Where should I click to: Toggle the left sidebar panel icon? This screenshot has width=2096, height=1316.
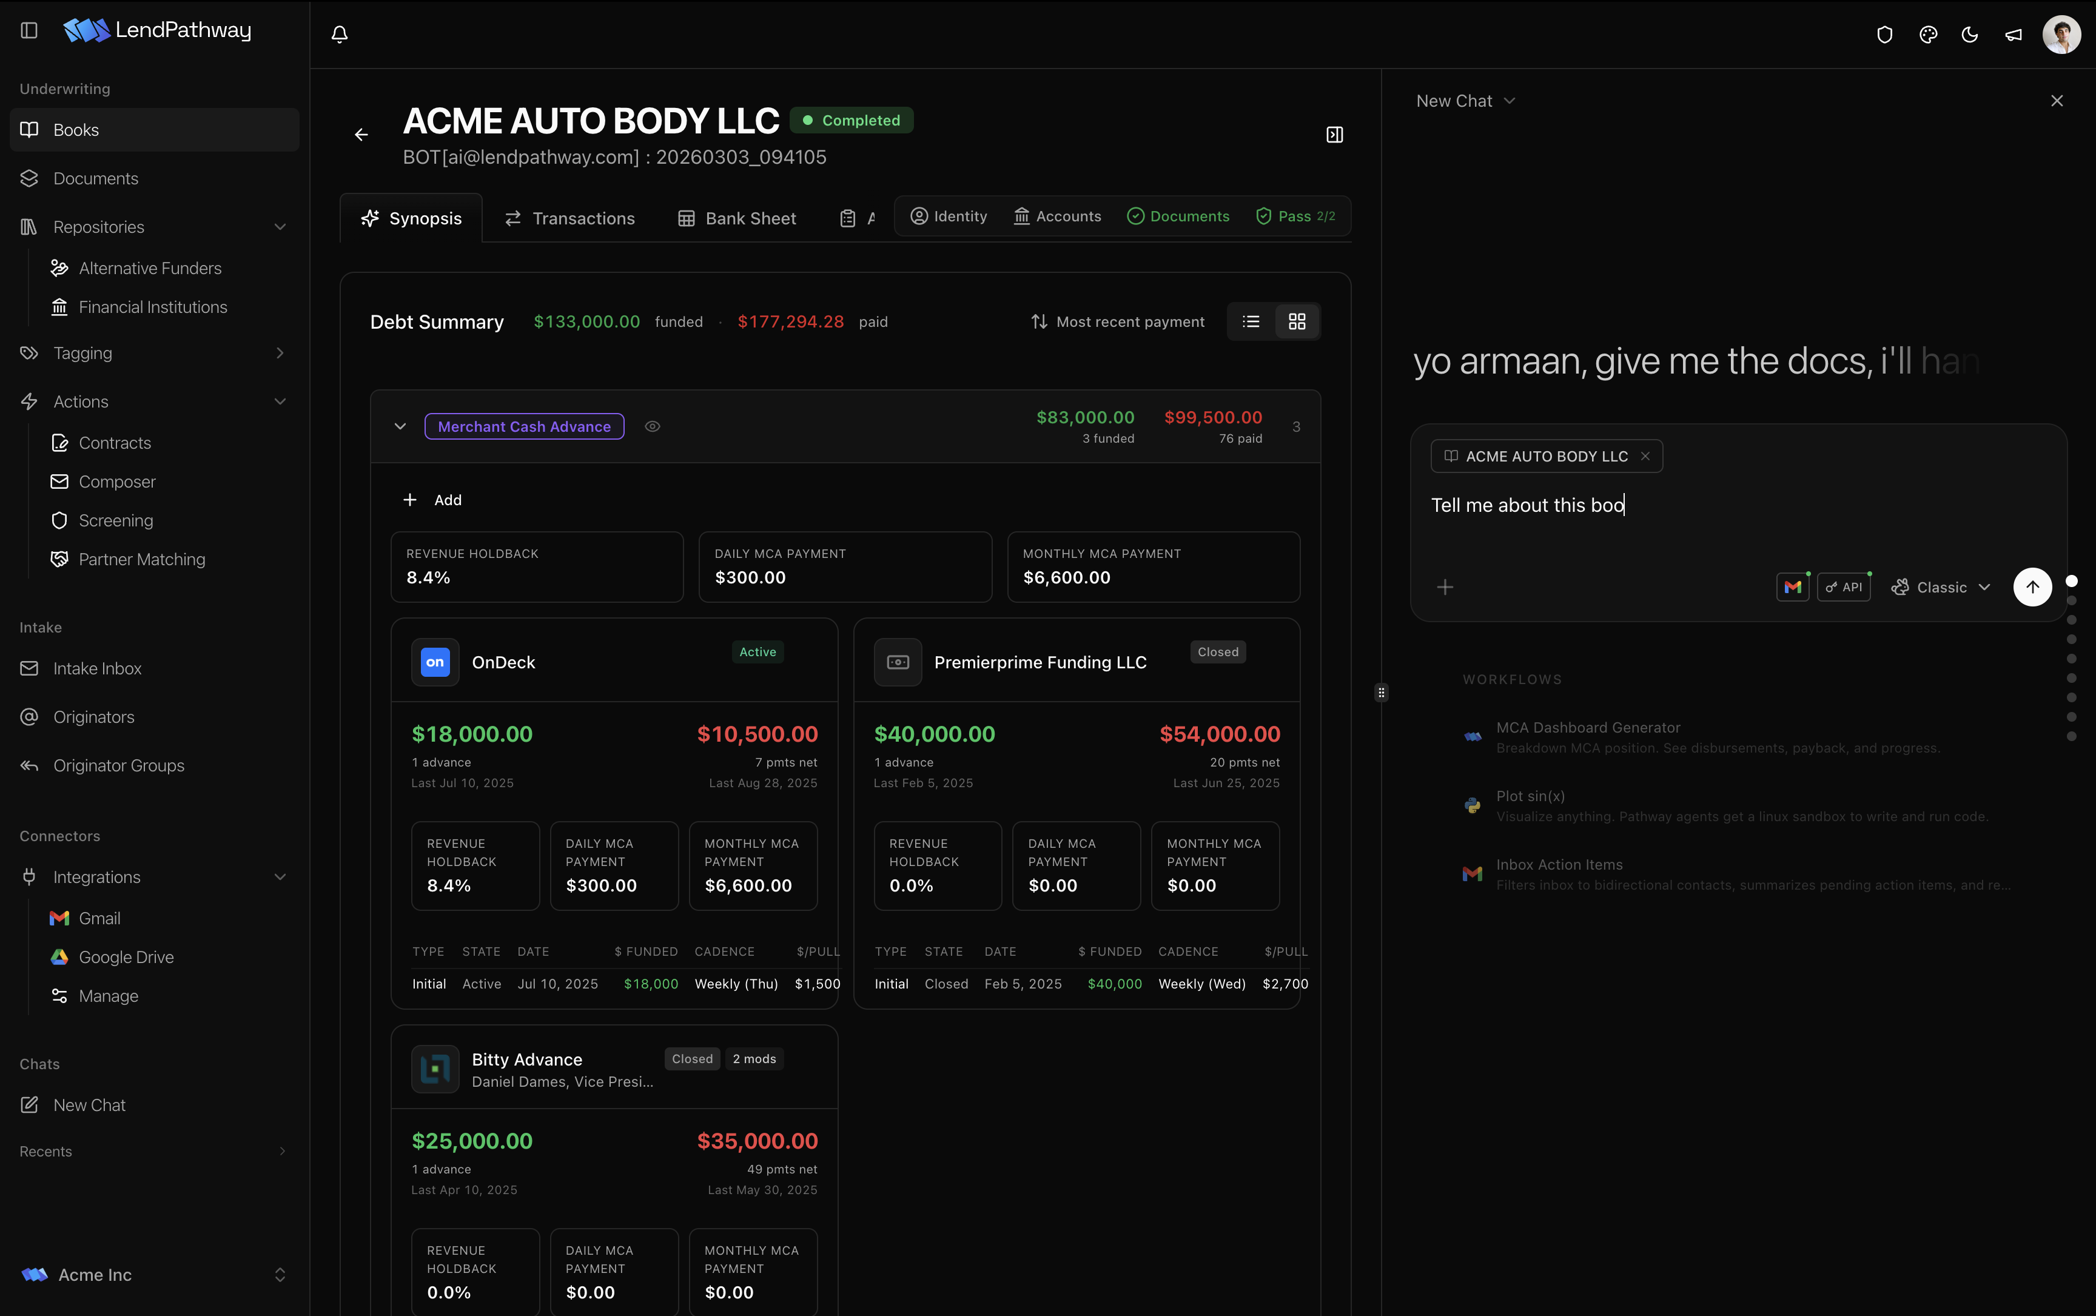[x=29, y=30]
